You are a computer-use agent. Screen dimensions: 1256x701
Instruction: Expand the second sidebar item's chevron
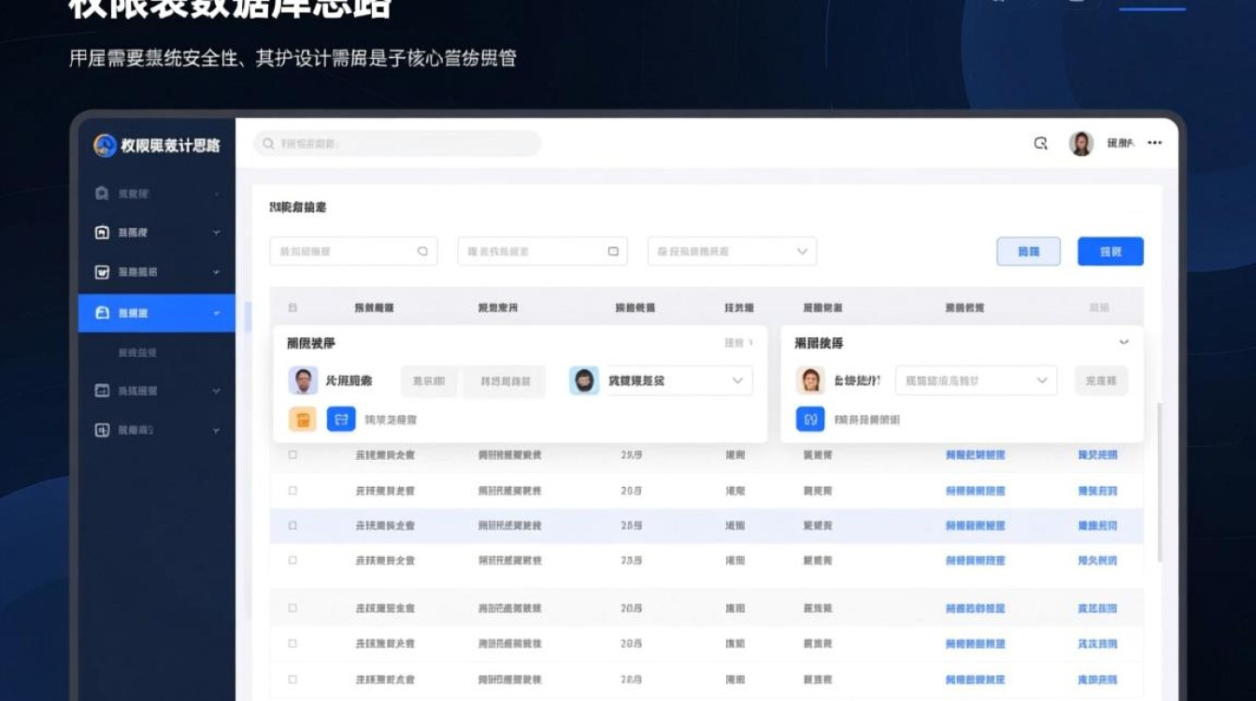point(217,233)
